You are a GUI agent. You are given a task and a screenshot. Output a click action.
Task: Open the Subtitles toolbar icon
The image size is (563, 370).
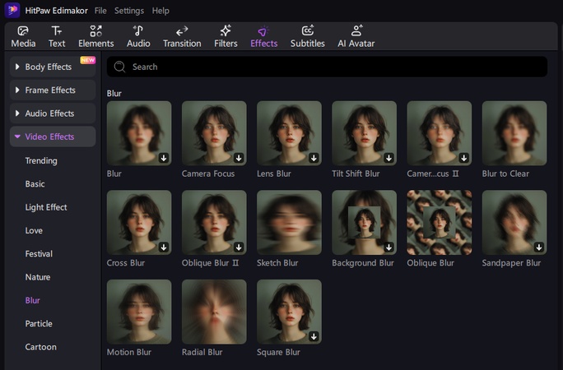coord(307,31)
